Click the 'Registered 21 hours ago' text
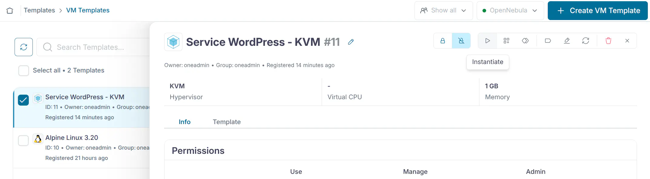The height and width of the screenshot is (179, 650). point(76,158)
